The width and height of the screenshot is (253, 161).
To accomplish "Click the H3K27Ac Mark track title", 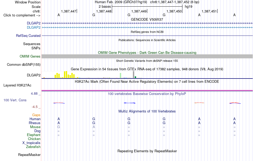I will pyautogui.click(x=147, y=82).
